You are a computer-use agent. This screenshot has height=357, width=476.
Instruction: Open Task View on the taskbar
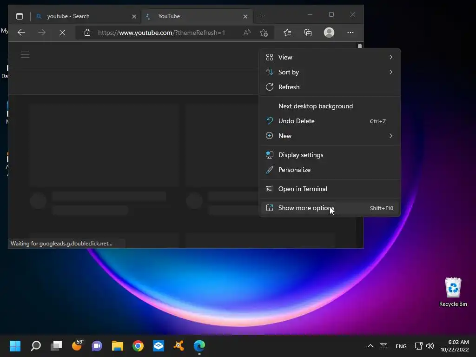56,346
